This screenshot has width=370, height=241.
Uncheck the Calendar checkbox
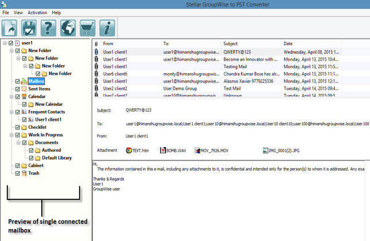[x=17, y=97]
